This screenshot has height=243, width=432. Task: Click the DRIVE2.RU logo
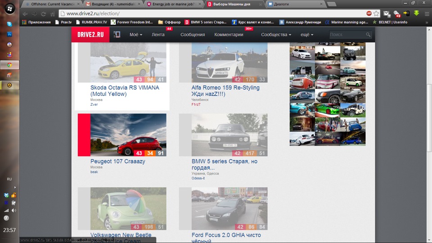[x=90, y=35]
